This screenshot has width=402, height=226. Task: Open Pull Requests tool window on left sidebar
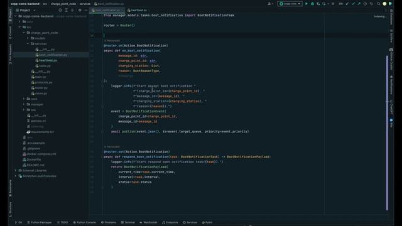tap(10, 55)
